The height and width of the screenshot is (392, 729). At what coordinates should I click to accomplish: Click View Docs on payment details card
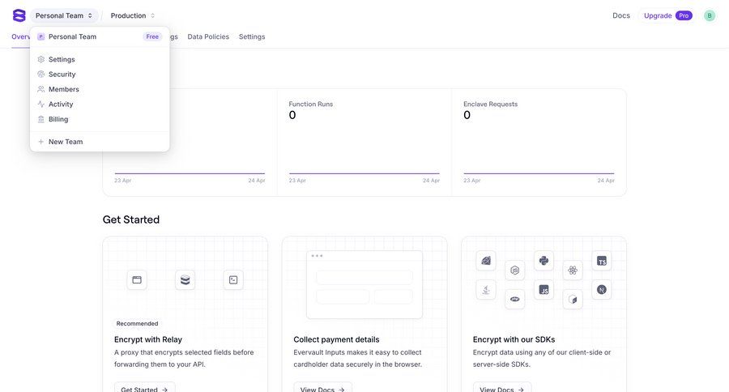(x=322, y=388)
